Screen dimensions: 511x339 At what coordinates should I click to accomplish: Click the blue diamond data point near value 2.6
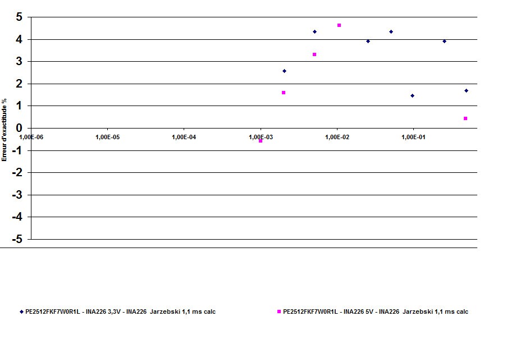click(x=284, y=71)
